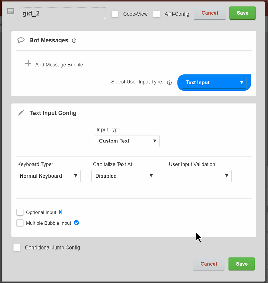Click the API-Config label text
The height and width of the screenshot is (283, 268).
[177, 14]
